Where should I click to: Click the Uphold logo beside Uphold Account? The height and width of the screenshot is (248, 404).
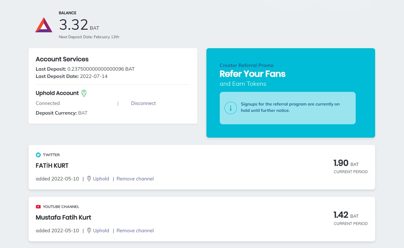pyautogui.click(x=84, y=93)
